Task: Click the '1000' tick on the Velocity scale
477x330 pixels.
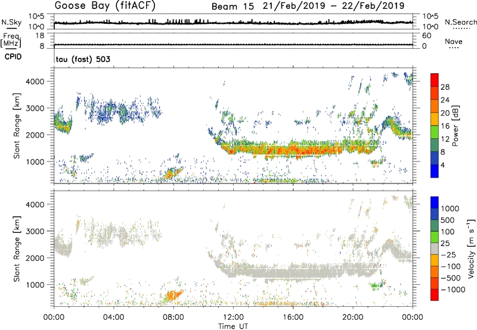Action: click(x=450, y=208)
